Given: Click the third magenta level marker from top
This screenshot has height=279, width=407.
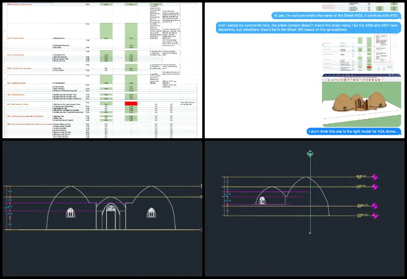Looking at the screenshot, I should [x=374, y=206].
